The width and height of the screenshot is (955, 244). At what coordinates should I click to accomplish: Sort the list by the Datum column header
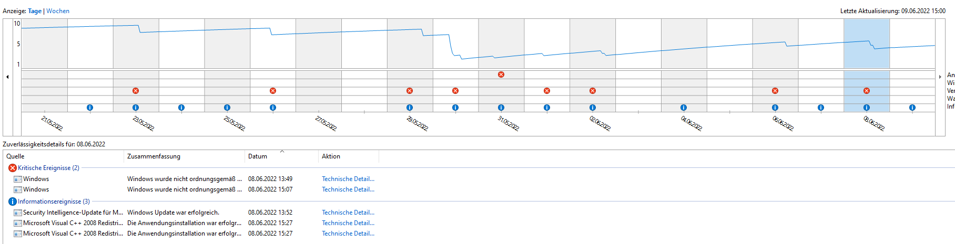258,156
